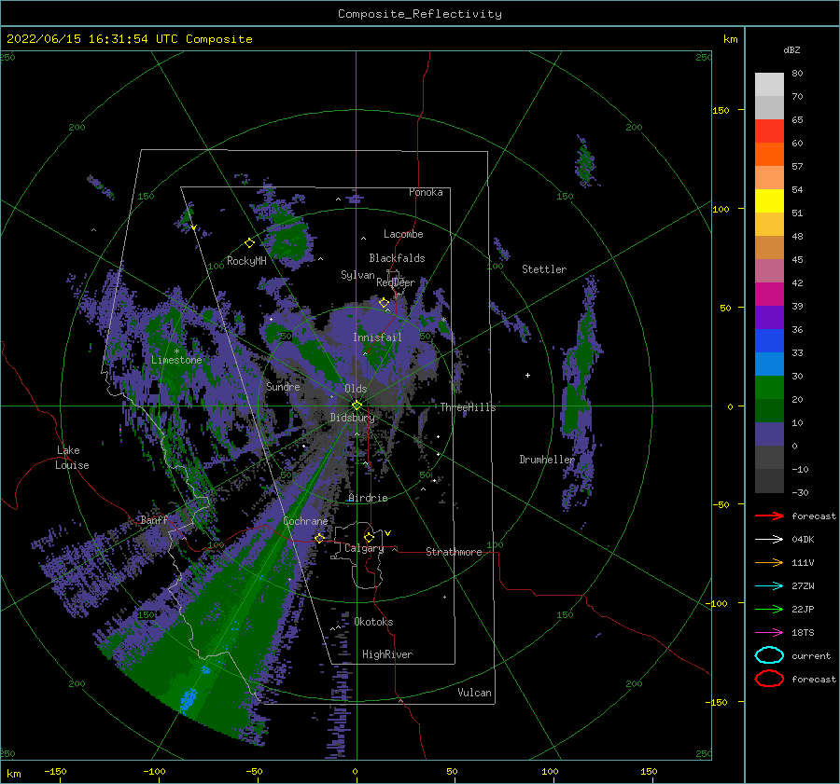This screenshot has width=840, height=784.
Task: Click the Calgary city label
Action: point(364,548)
